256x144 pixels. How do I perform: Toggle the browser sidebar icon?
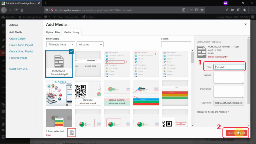coord(239,10)
